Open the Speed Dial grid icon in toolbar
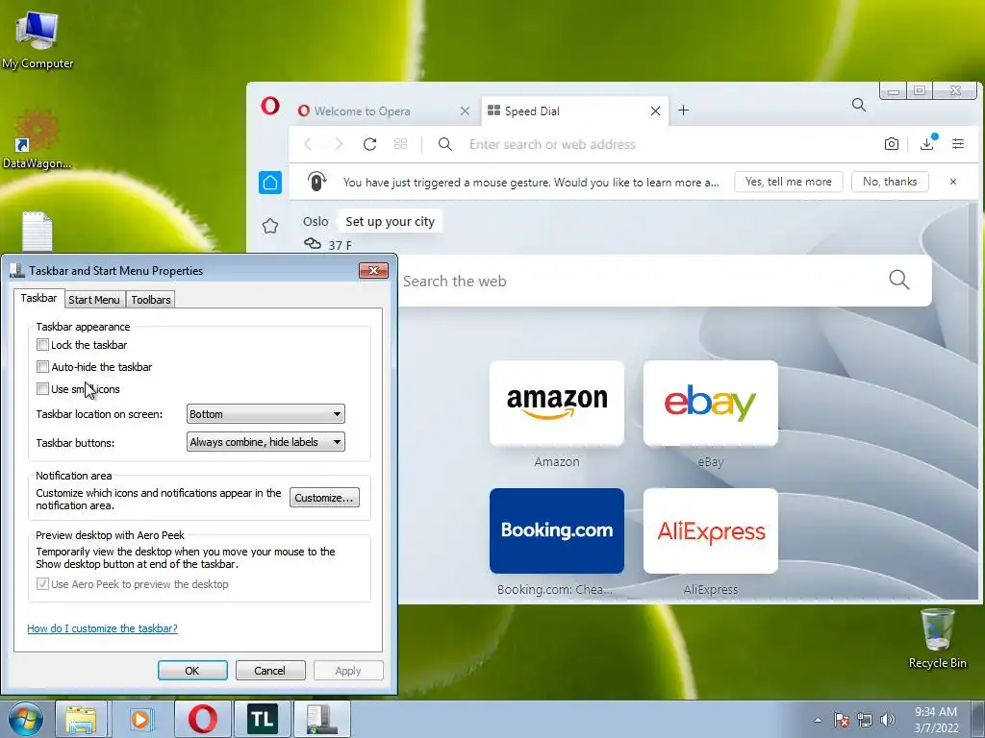The height and width of the screenshot is (738, 985). pyautogui.click(x=401, y=144)
